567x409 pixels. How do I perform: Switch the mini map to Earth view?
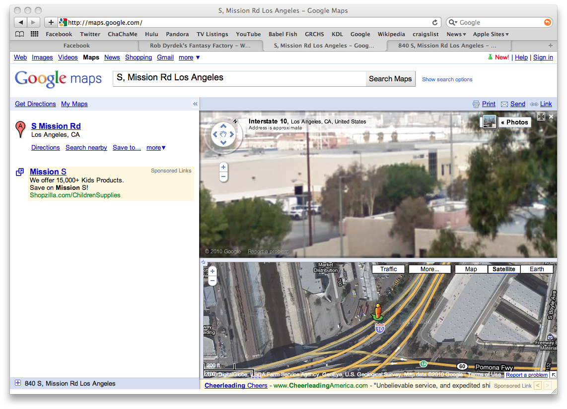click(536, 269)
